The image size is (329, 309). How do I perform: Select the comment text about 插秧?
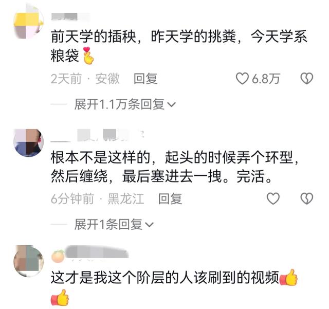[x=179, y=46]
